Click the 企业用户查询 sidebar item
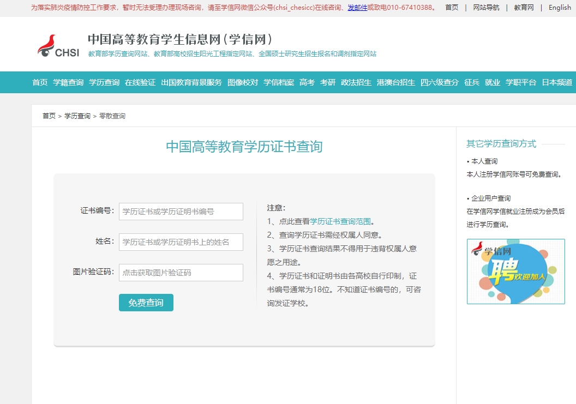 pos(491,198)
